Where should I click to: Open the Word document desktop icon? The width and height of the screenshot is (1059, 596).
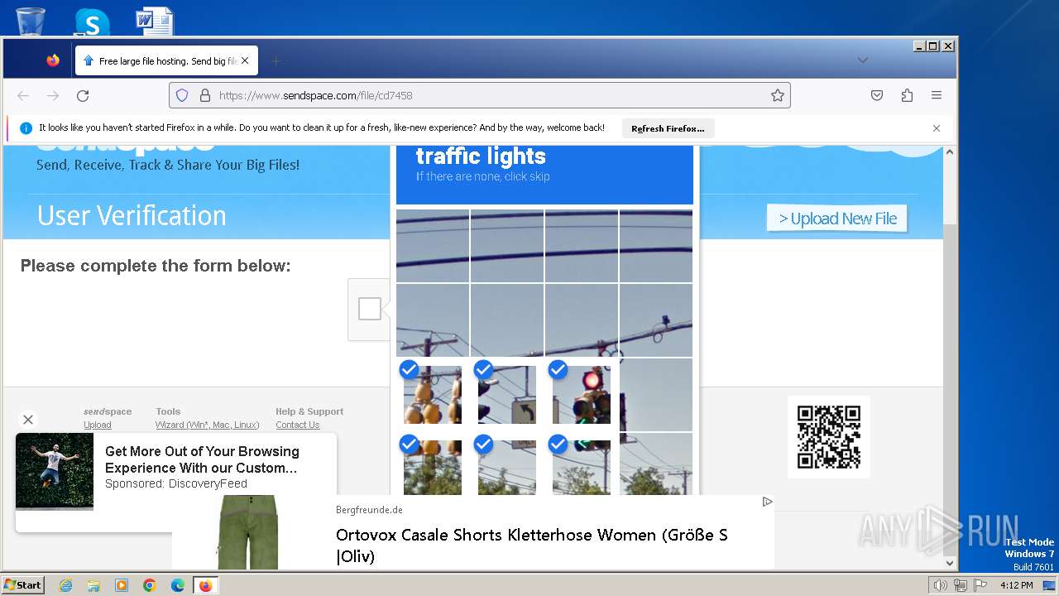(x=155, y=22)
